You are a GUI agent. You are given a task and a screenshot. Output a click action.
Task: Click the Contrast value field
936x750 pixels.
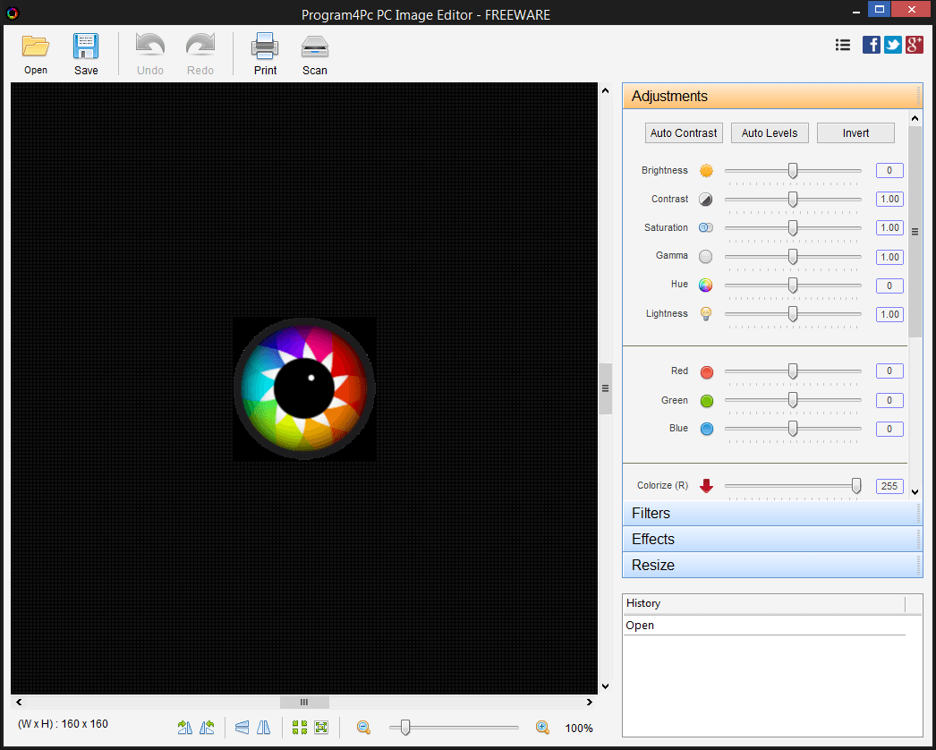tap(889, 200)
